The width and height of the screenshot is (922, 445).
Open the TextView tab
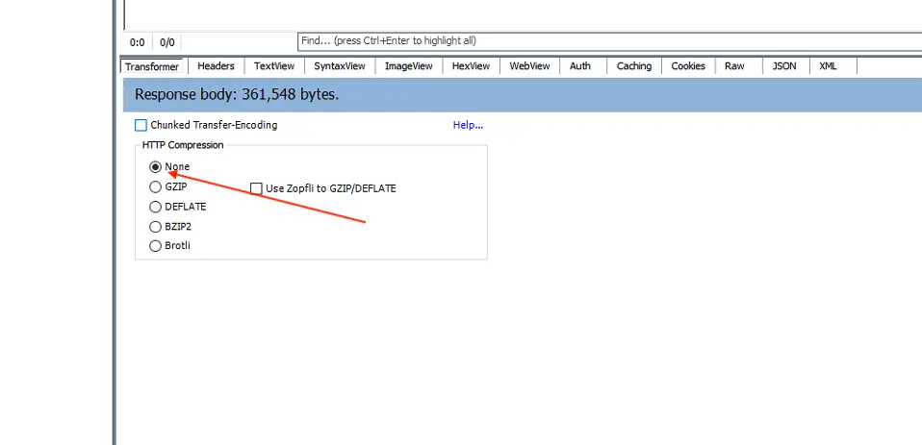(x=274, y=65)
